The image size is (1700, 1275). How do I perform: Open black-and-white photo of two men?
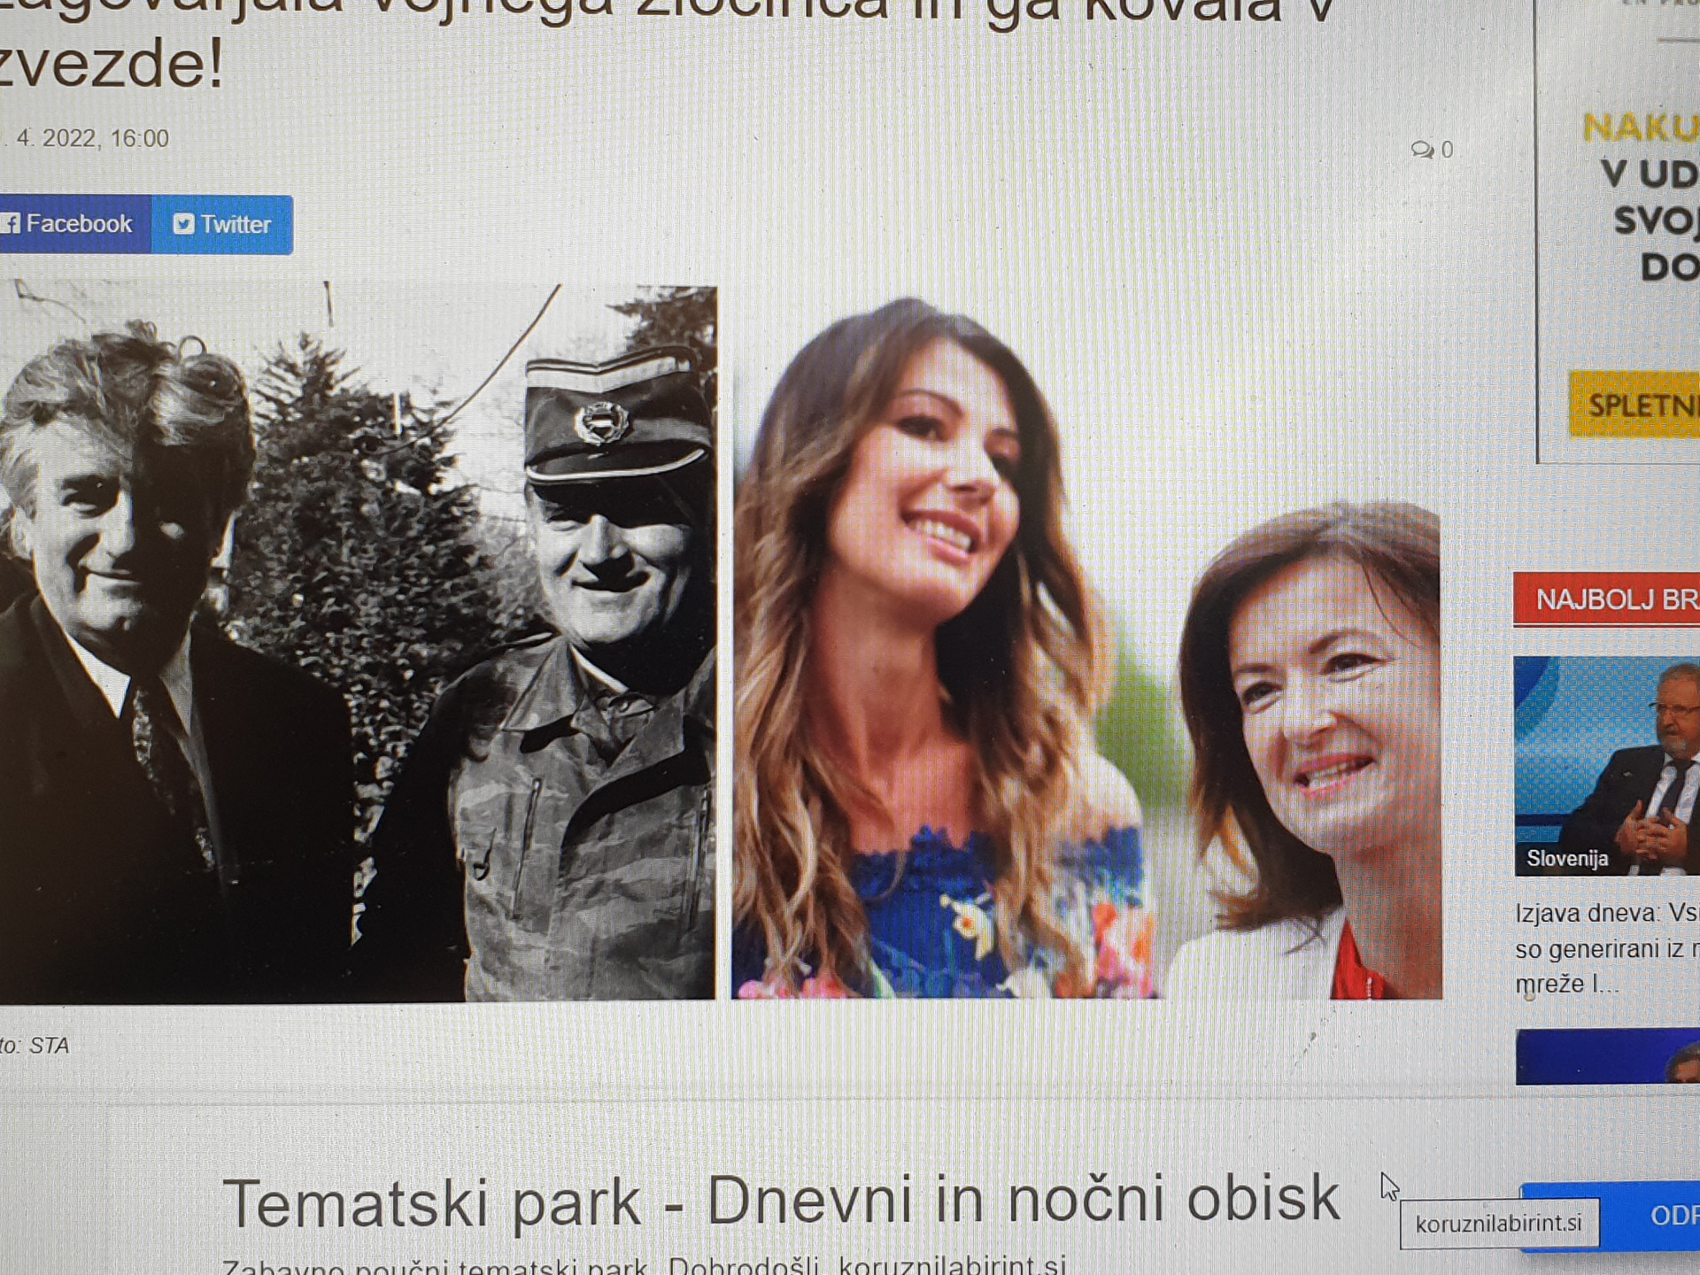[x=357, y=642]
